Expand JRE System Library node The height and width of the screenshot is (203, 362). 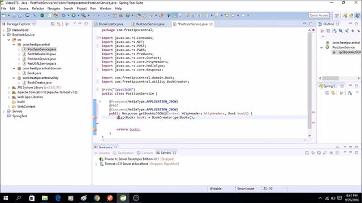[9, 87]
